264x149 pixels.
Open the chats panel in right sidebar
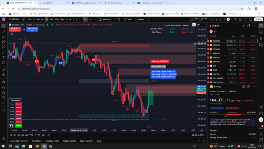pyautogui.click(x=261, y=45)
